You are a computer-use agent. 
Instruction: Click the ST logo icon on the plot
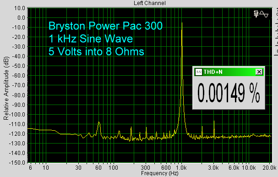pyautogui.click(x=256, y=14)
